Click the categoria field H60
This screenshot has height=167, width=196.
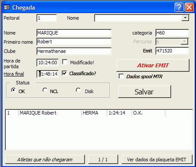point(172,33)
